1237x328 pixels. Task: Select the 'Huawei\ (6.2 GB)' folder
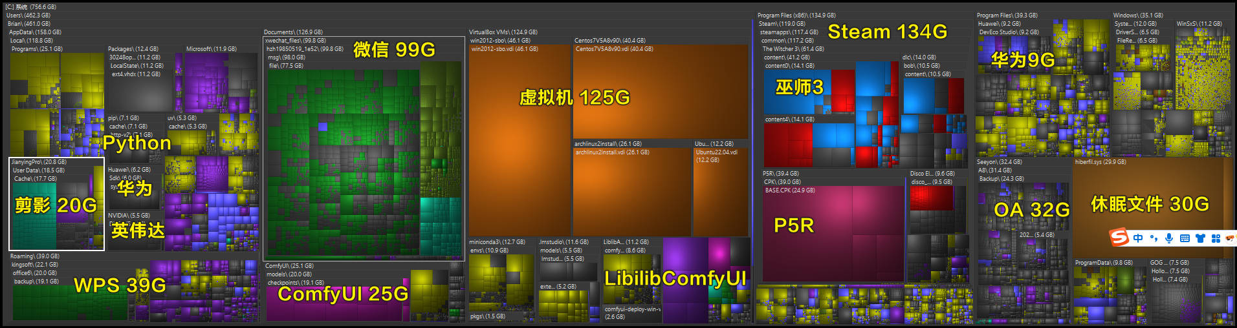point(129,170)
